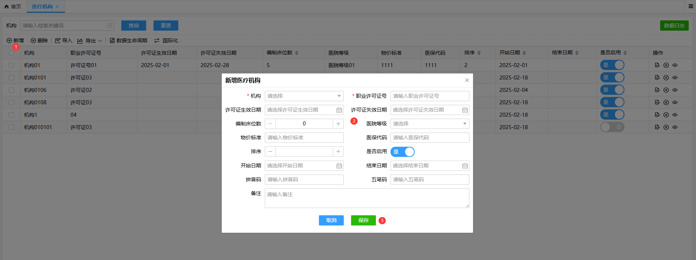Click the green 保存 button
This screenshot has width=696, height=260.
(x=363, y=220)
